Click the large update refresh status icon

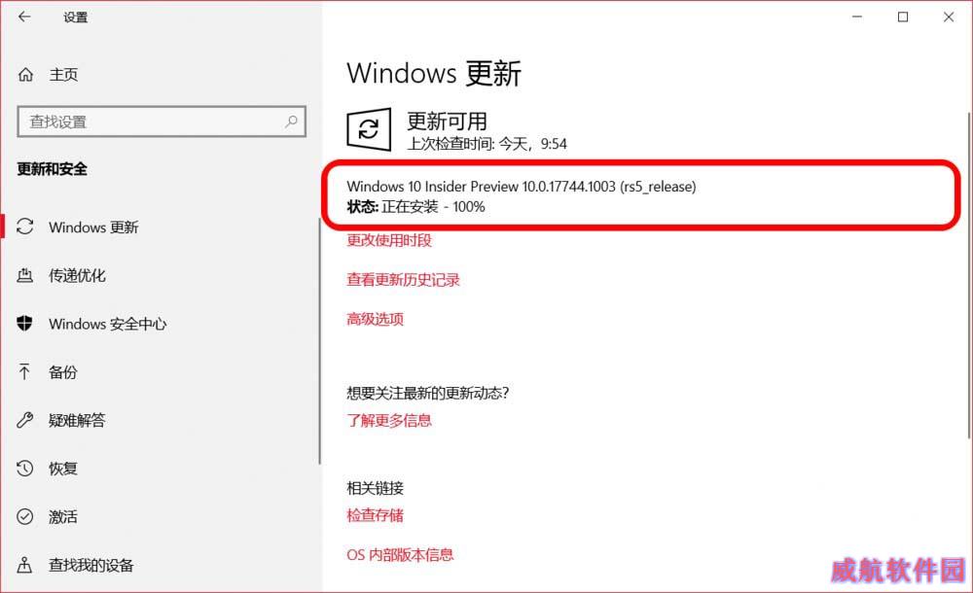pos(369,129)
